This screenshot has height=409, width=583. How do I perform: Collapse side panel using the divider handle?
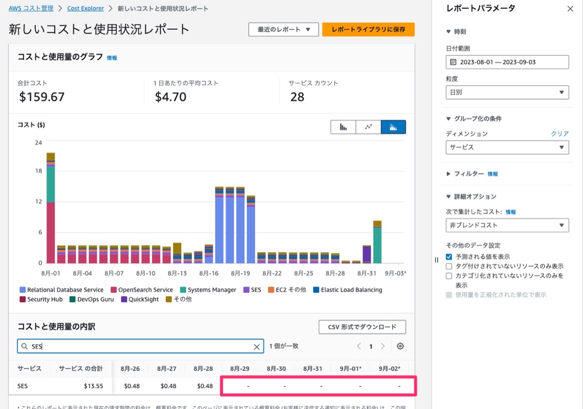pyautogui.click(x=436, y=259)
